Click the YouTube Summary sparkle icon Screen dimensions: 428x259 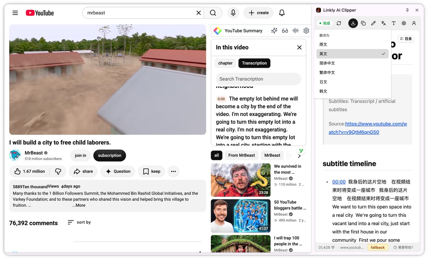click(274, 31)
